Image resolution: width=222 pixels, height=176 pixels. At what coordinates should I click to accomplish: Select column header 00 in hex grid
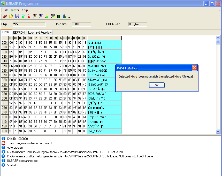click(x=11, y=38)
